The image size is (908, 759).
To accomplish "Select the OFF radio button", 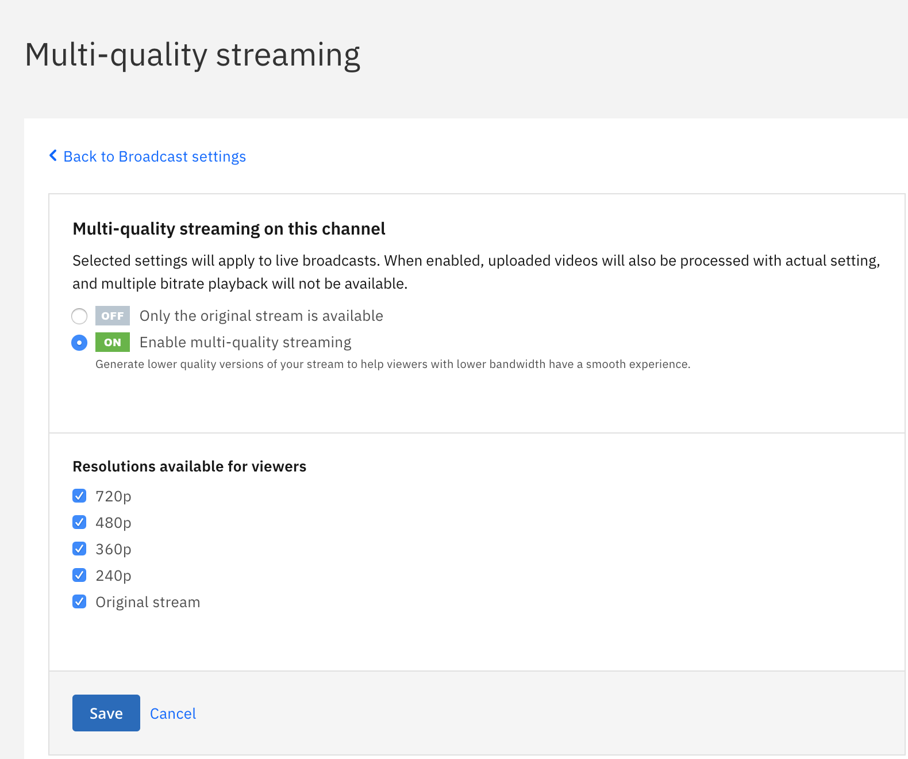I will tap(79, 316).
